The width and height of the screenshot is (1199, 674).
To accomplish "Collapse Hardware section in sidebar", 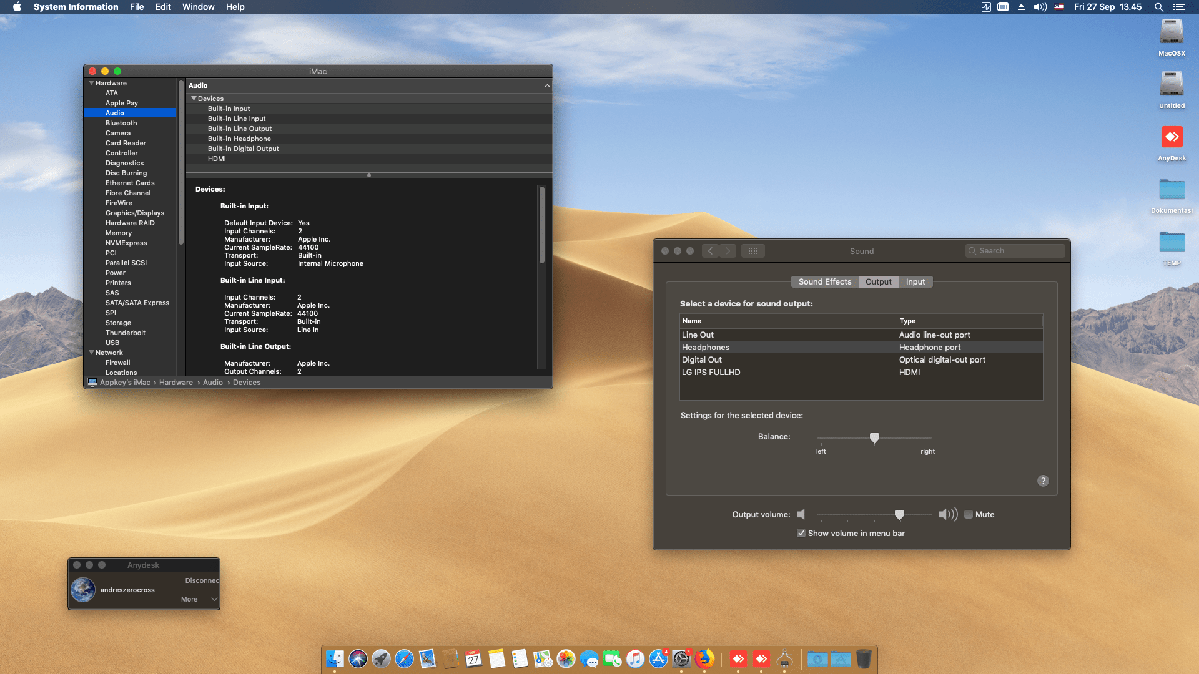I will coord(92,83).
